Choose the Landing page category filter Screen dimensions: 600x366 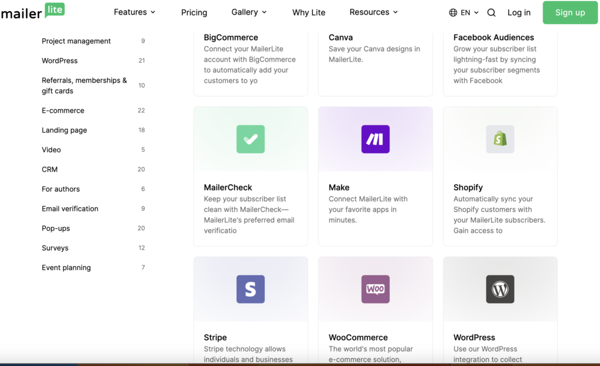point(64,130)
